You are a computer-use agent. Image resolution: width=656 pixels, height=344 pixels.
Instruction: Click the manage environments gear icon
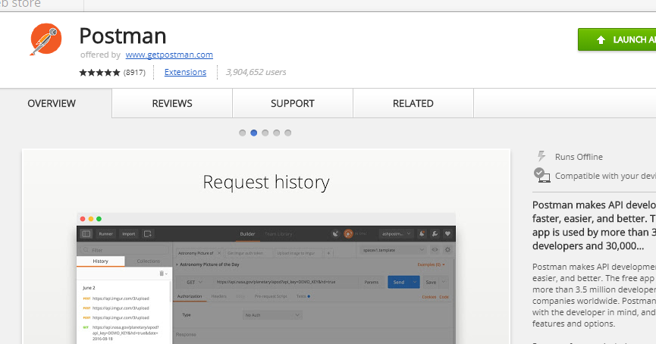447,250
